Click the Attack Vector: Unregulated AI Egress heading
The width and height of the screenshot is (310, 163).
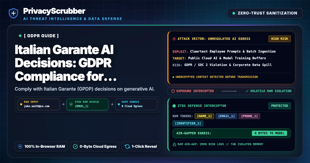(214, 39)
